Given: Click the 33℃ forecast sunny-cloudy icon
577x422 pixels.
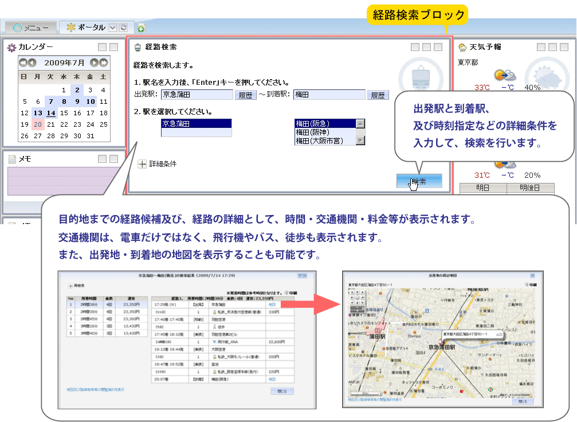Looking at the screenshot, I should 505,75.
